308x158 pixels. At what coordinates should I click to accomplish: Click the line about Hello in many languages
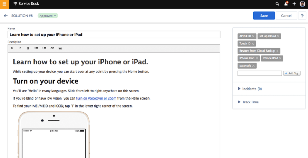coord(76,91)
